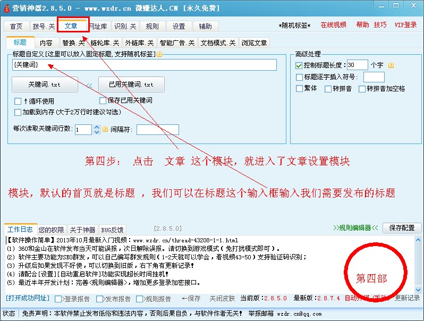Screen dimensions: 424x321
Task: Check the 转拼音 option
Action: 328,89
